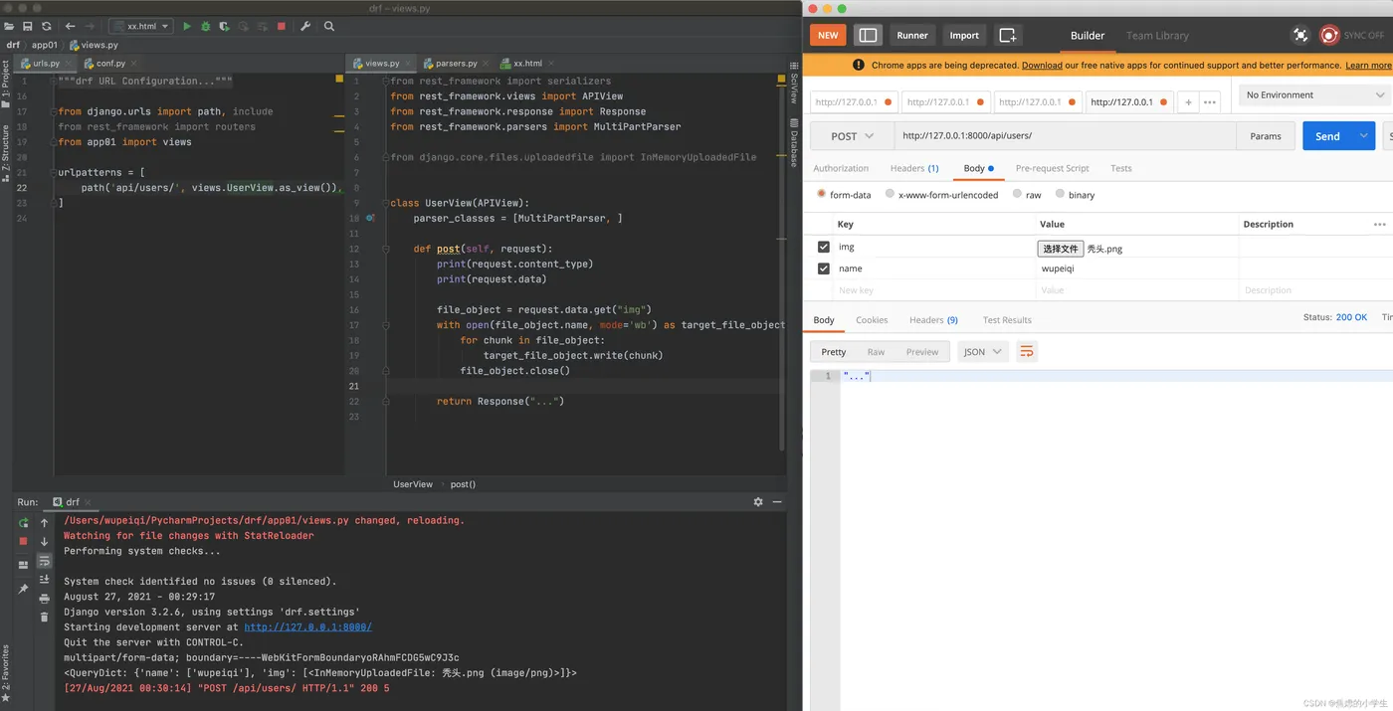Click the blue Send button

[1327, 136]
